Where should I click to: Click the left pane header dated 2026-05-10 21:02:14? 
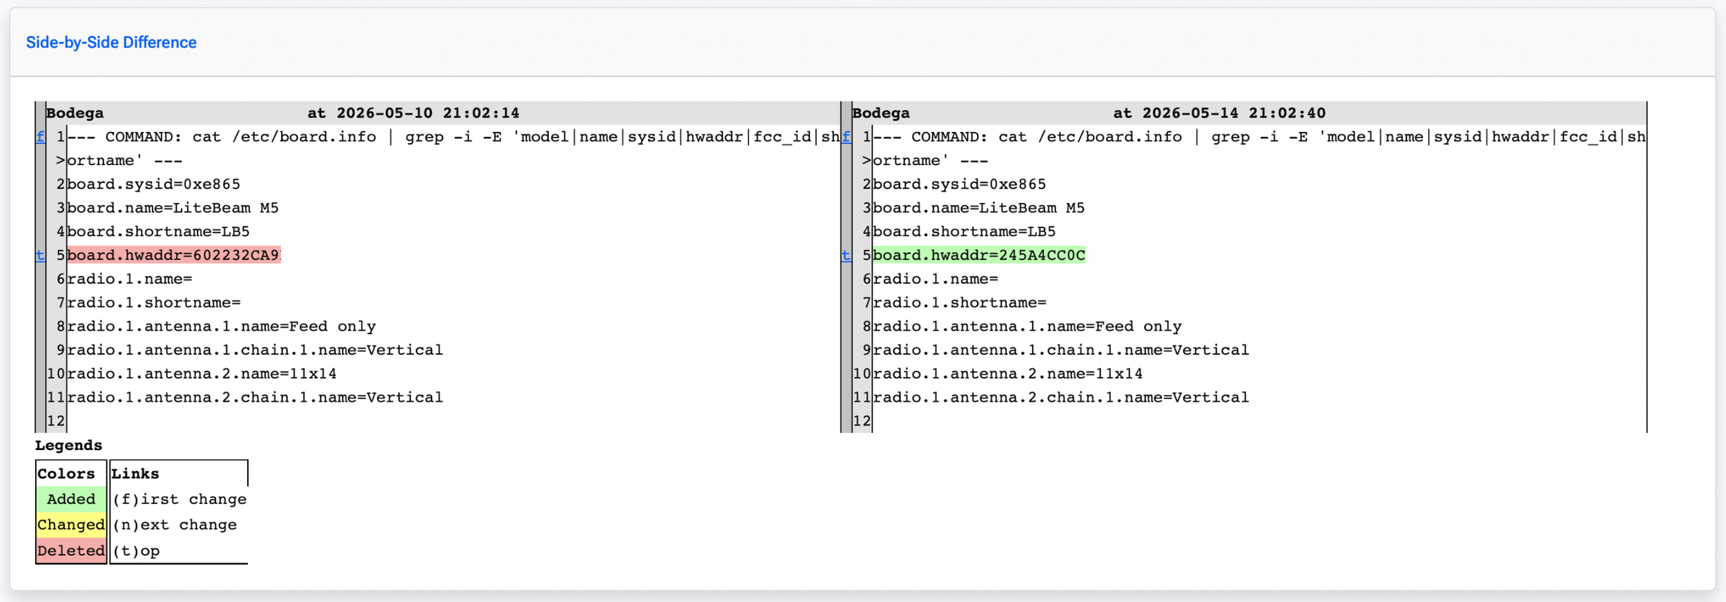[x=443, y=113]
